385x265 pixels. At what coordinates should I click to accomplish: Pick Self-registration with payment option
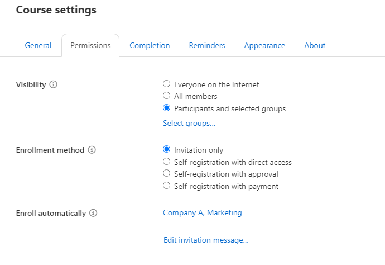click(166, 186)
